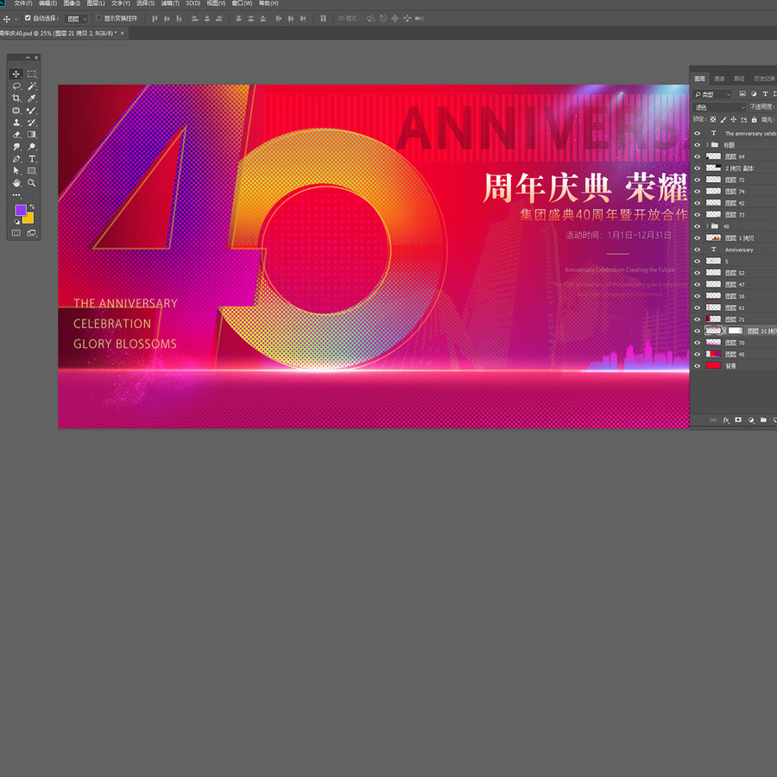Switch to the 历史记录 tab
This screenshot has height=777, width=777.
(764, 79)
